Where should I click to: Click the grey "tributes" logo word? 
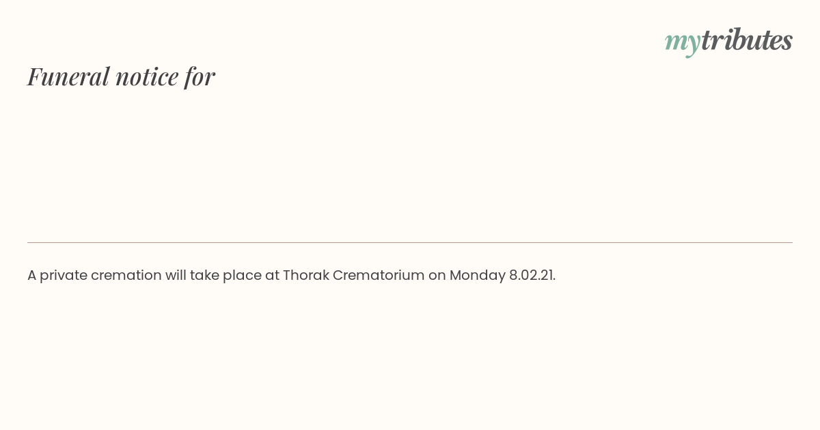point(746,40)
